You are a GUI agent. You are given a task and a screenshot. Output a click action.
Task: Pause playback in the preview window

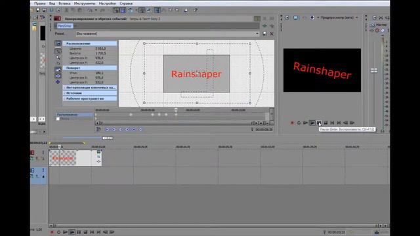coord(319,123)
